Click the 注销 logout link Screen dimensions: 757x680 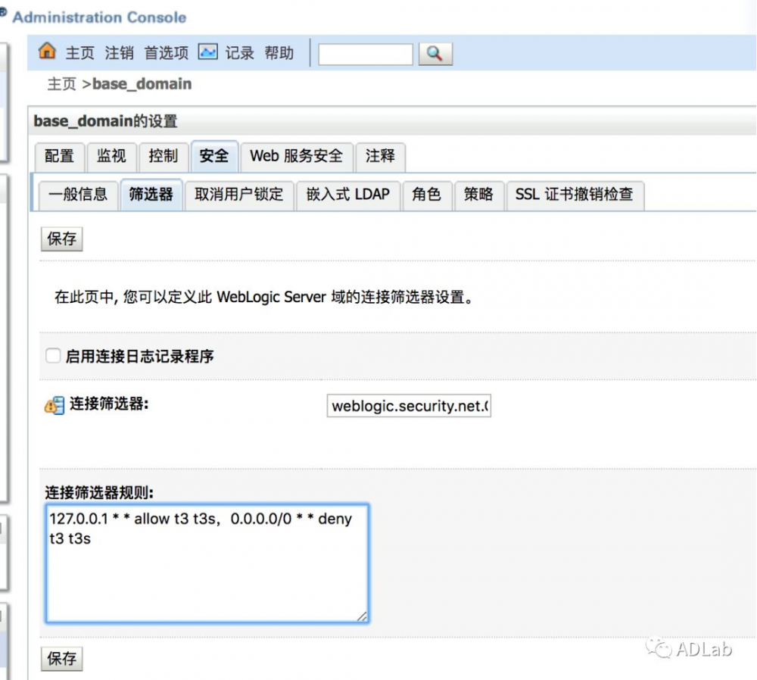pos(118,52)
